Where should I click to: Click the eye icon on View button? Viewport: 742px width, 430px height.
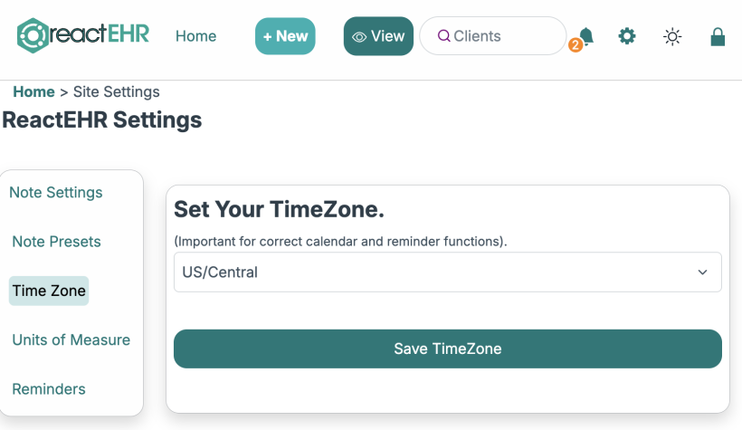click(359, 37)
